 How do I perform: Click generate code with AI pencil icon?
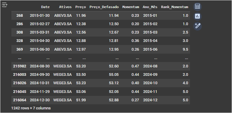click(197, 26)
